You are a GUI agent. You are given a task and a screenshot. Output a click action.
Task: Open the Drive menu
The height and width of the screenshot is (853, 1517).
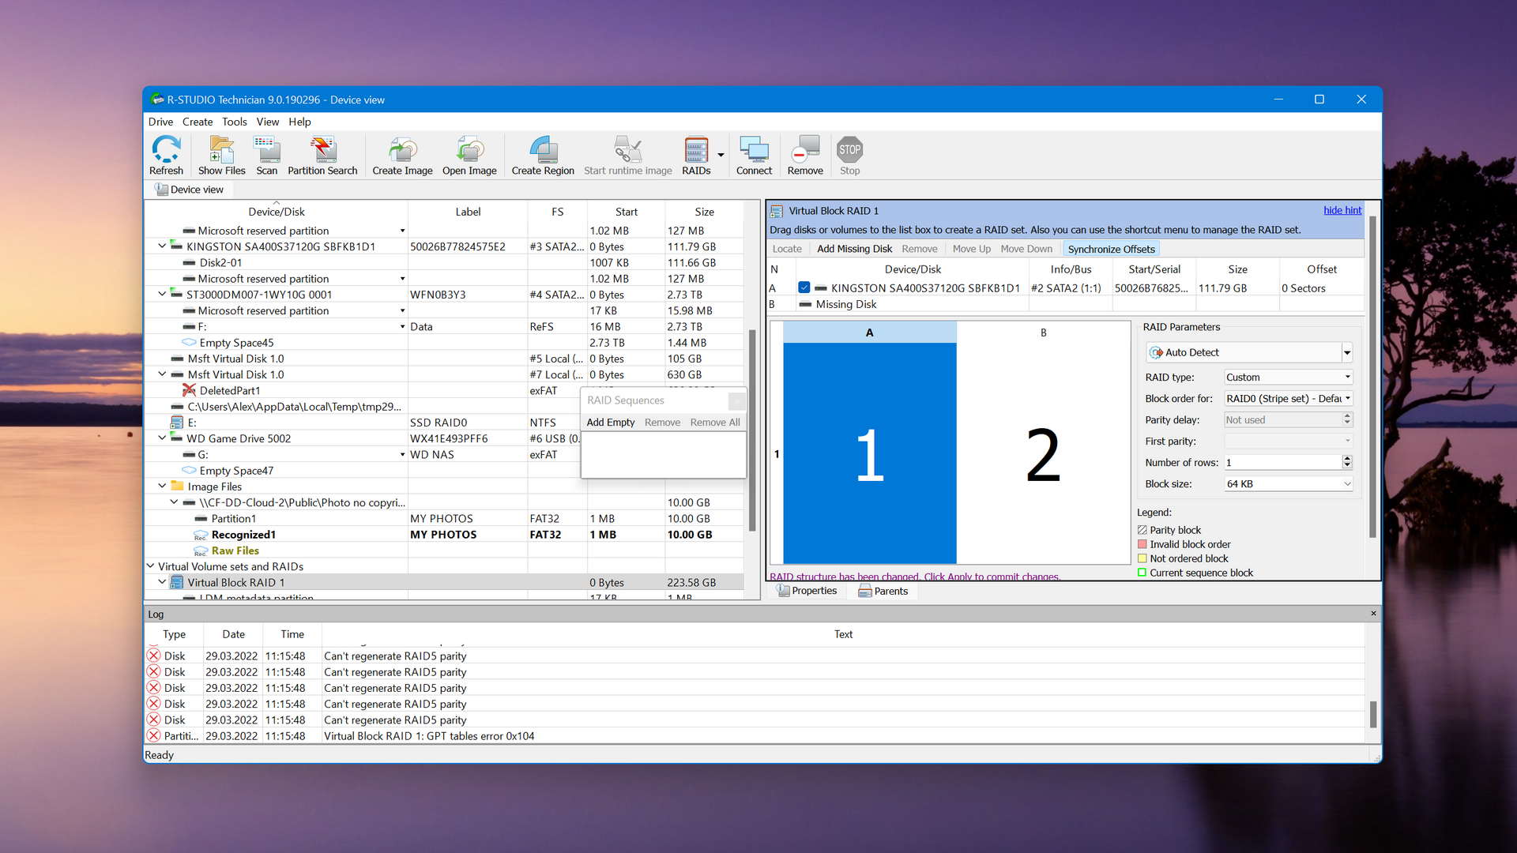pos(160,122)
